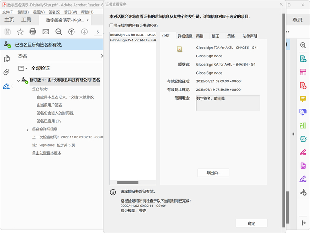
Task: Click link to view this version
Action: (x=47, y=153)
